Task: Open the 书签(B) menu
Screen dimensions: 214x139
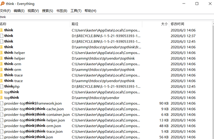Action: [62, 11]
